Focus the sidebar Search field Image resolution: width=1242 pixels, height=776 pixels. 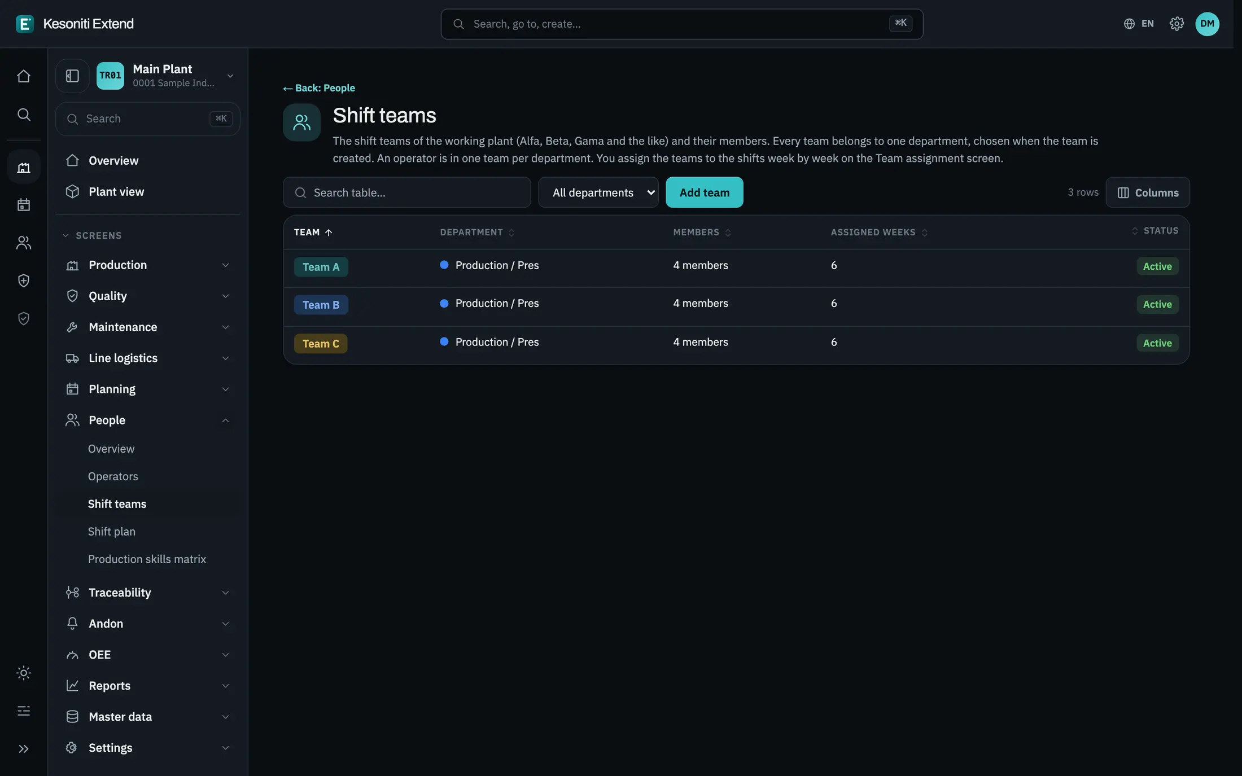pyautogui.click(x=148, y=119)
